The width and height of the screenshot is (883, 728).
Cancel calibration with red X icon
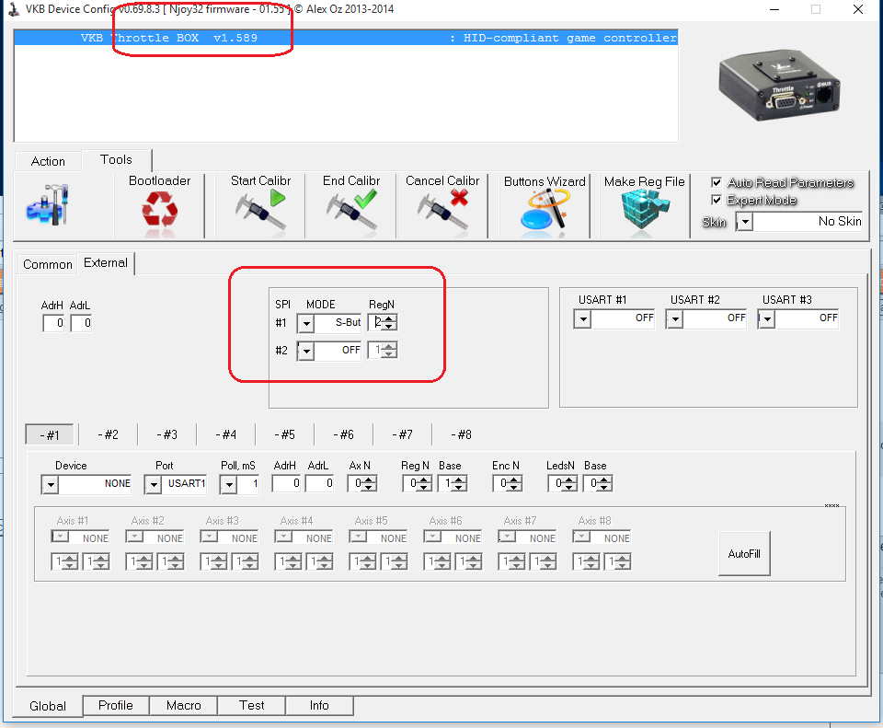coord(442,211)
